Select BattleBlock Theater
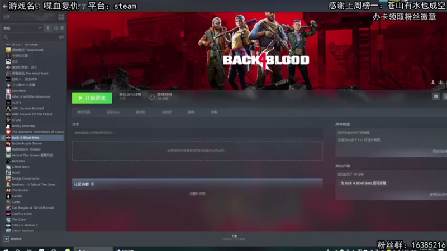This screenshot has height=251, width=447. [26, 149]
